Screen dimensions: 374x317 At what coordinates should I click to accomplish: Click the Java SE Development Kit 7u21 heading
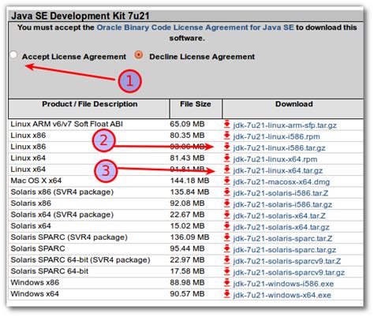click(80, 16)
